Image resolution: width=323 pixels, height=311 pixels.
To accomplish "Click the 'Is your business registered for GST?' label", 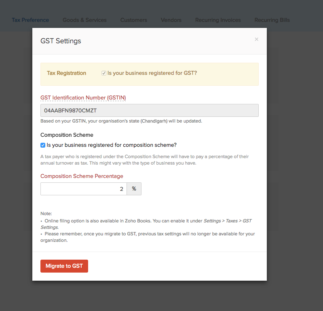I will tap(152, 73).
